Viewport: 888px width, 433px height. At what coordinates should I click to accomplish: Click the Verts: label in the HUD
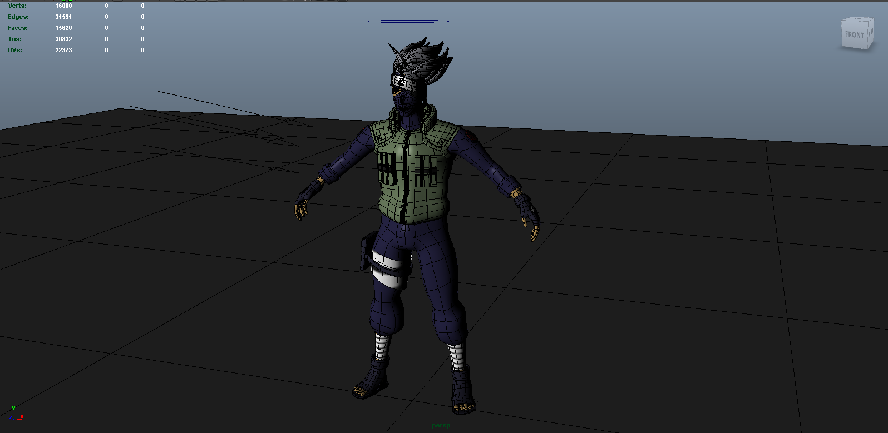(x=17, y=6)
